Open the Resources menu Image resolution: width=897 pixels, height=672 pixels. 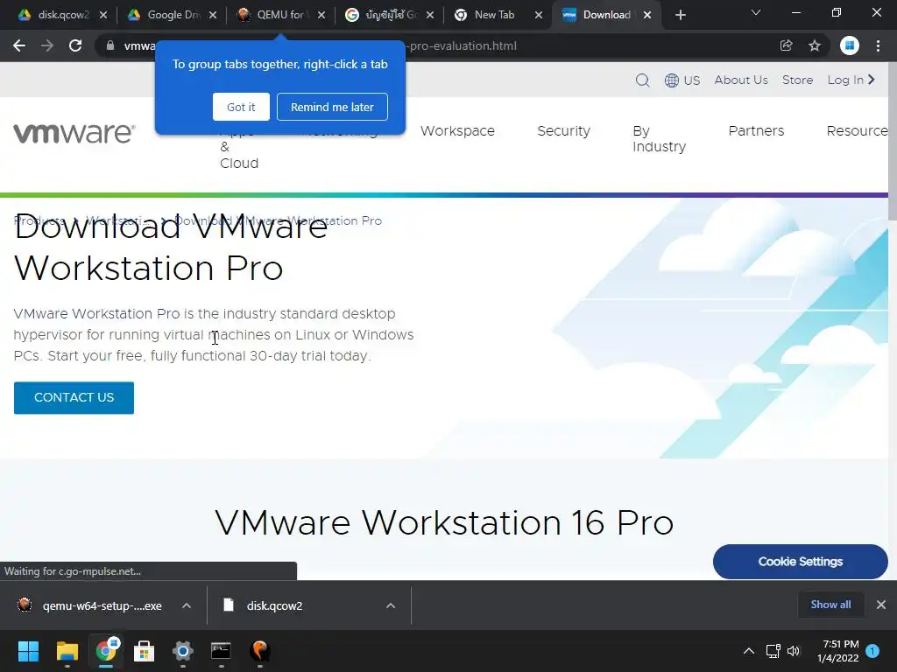point(857,131)
